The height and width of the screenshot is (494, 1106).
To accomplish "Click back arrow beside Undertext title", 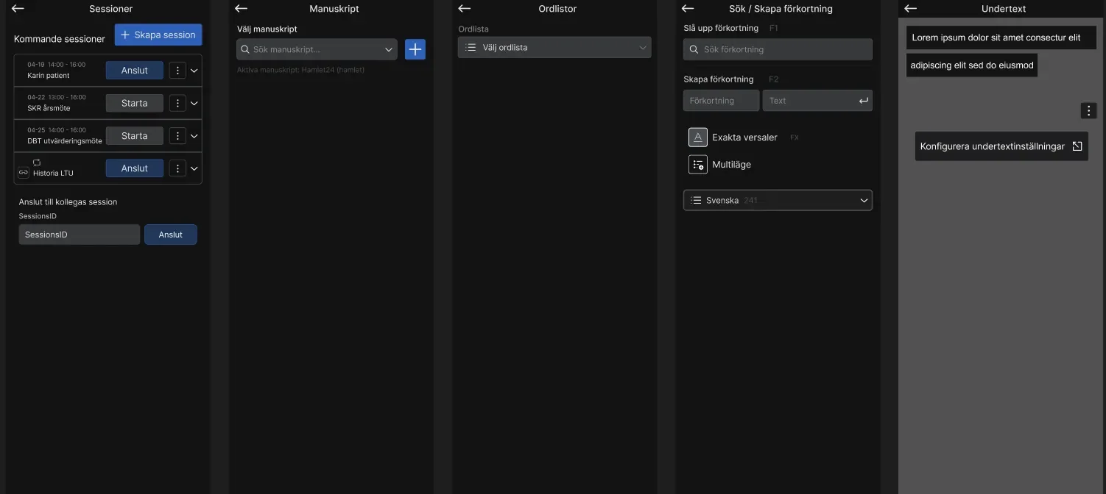I will 910,9.
